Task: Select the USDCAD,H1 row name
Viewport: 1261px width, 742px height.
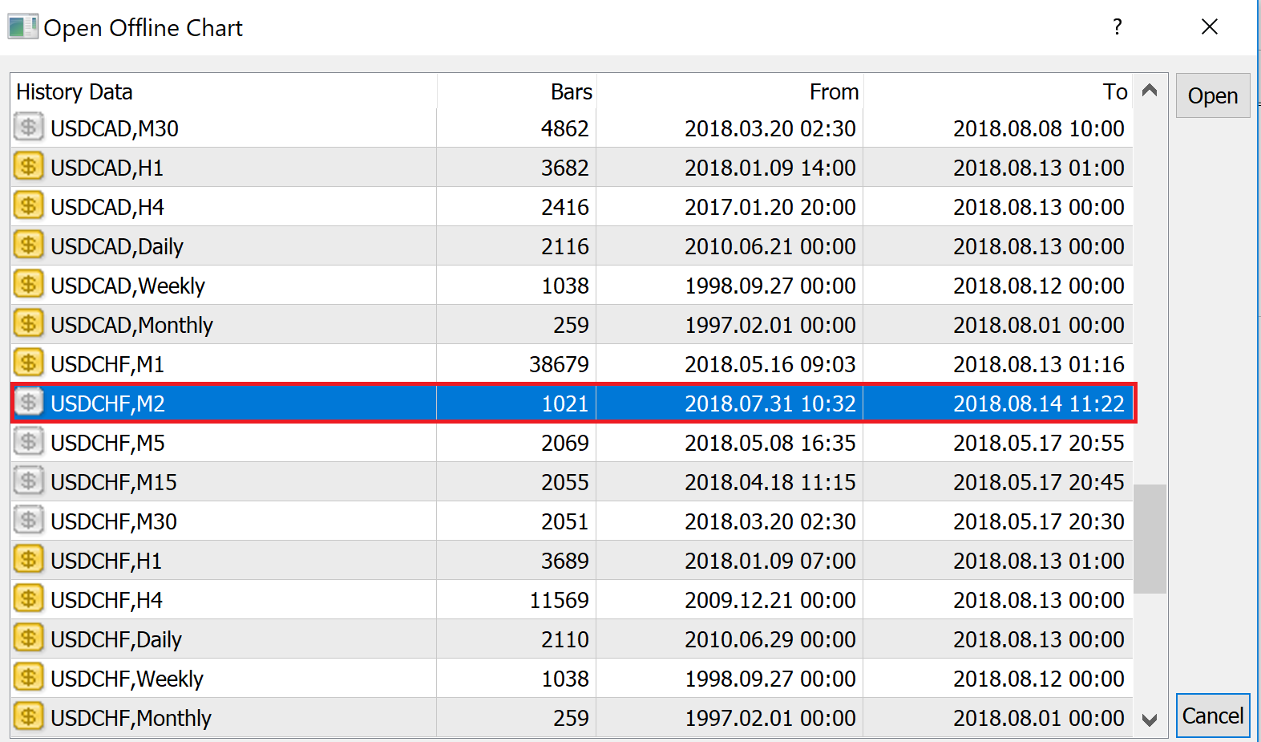Action: [107, 168]
